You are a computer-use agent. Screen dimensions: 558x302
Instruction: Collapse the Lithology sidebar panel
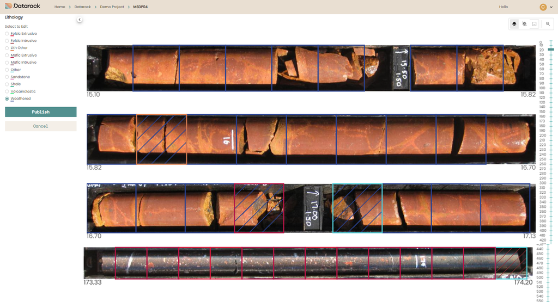pos(80,20)
